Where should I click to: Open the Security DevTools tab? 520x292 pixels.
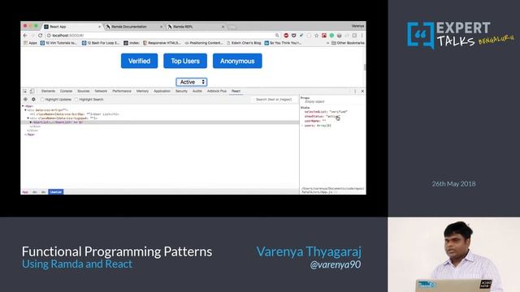coord(181,91)
